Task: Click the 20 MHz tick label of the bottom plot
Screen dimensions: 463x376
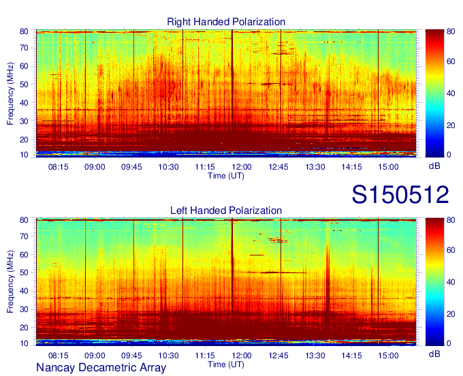Action: coord(24,328)
